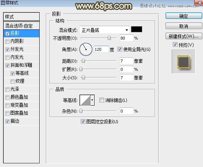Image resolution: width=203 pixels, height=167 pixels.
Task: Click the 新建样式(W)... button
Action: [184, 36]
